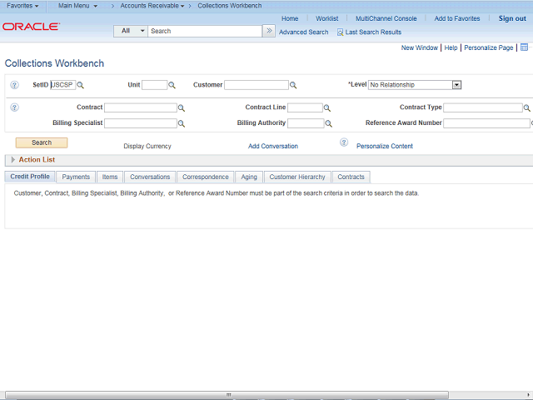Switch to the Customer Hierarchy tab
This screenshot has width=533, height=400.
point(297,177)
